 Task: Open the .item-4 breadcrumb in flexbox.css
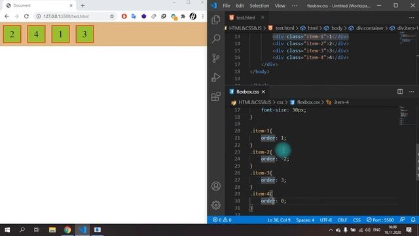point(338,102)
